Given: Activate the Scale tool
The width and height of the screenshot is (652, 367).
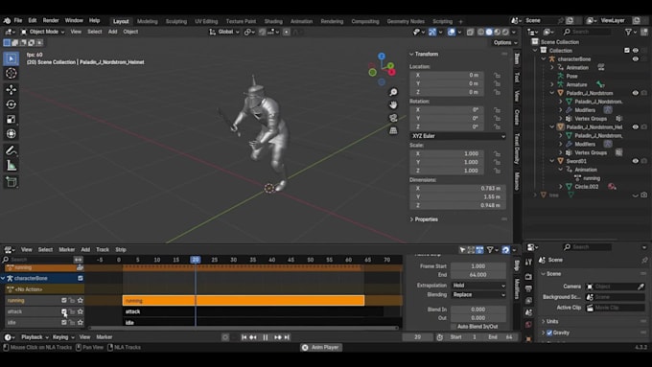Looking at the screenshot, I should pos(12,119).
